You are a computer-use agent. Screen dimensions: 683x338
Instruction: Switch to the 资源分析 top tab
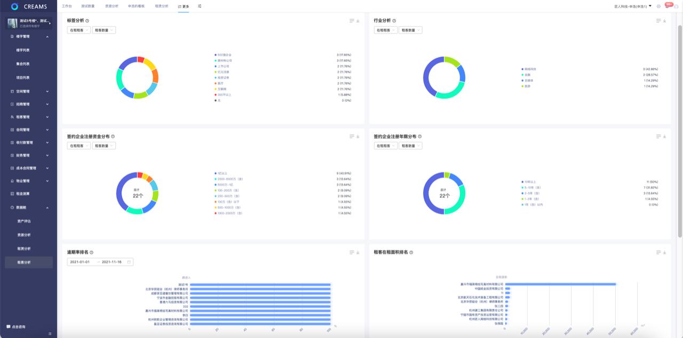(112, 6)
